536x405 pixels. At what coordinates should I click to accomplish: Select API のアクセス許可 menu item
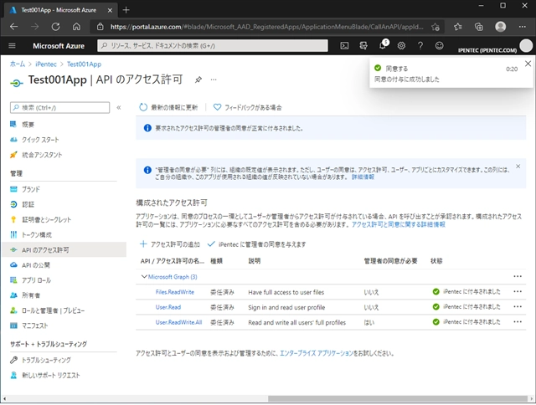(x=64, y=250)
